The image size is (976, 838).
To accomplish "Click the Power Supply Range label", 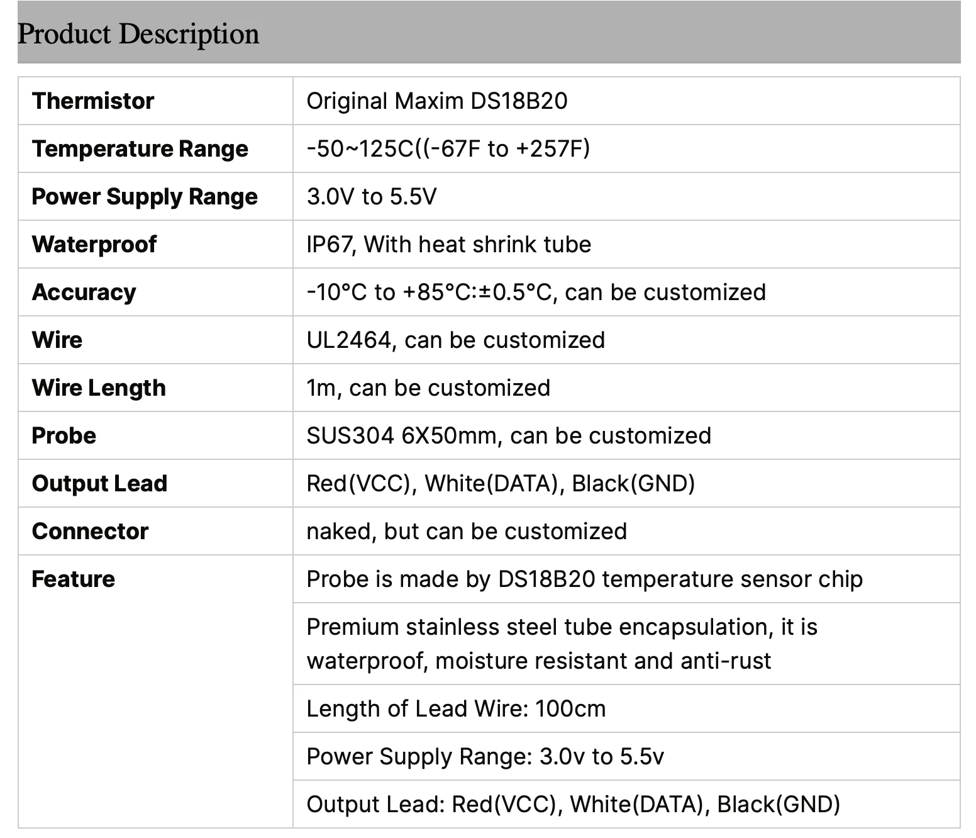I will tap(145, 197).
